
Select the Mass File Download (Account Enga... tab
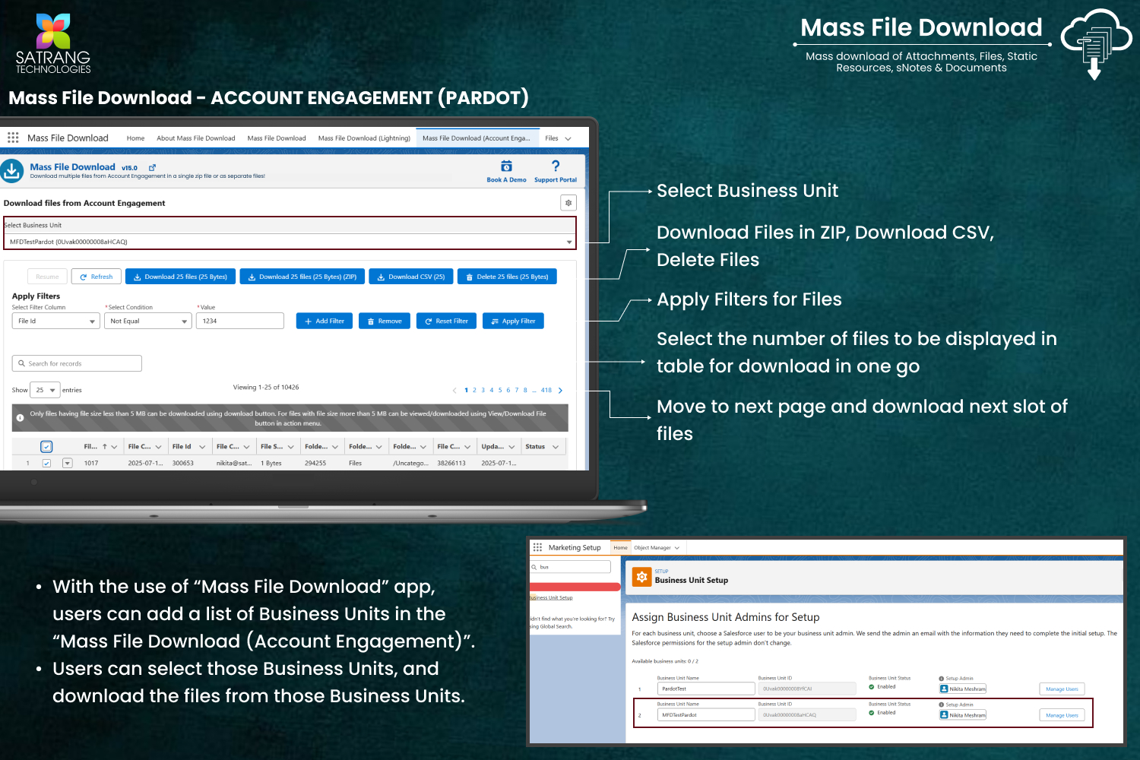(477, 138)
